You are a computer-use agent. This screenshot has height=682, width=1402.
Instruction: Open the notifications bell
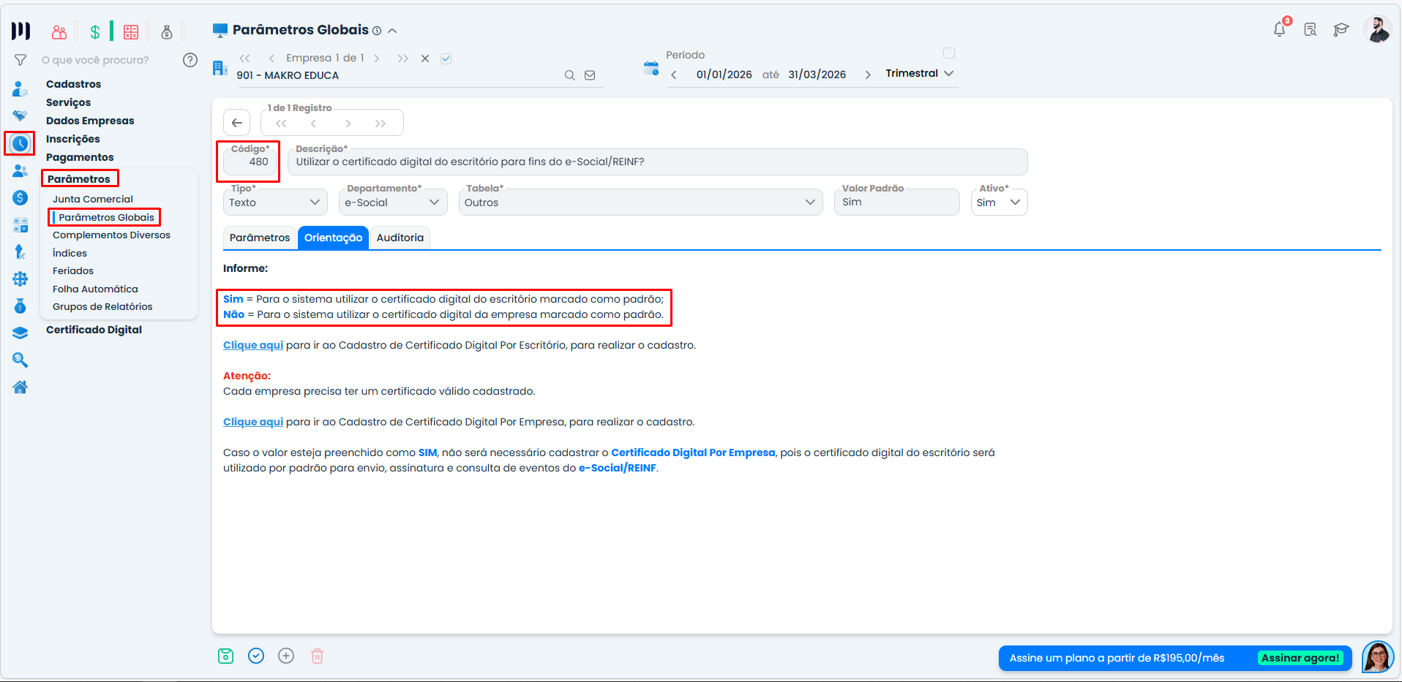(x=1279, y=29)
